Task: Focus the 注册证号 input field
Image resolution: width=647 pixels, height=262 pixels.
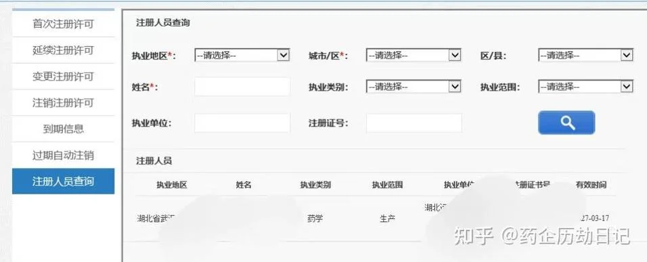Action: pyautogui.click(x=414, y=123)
